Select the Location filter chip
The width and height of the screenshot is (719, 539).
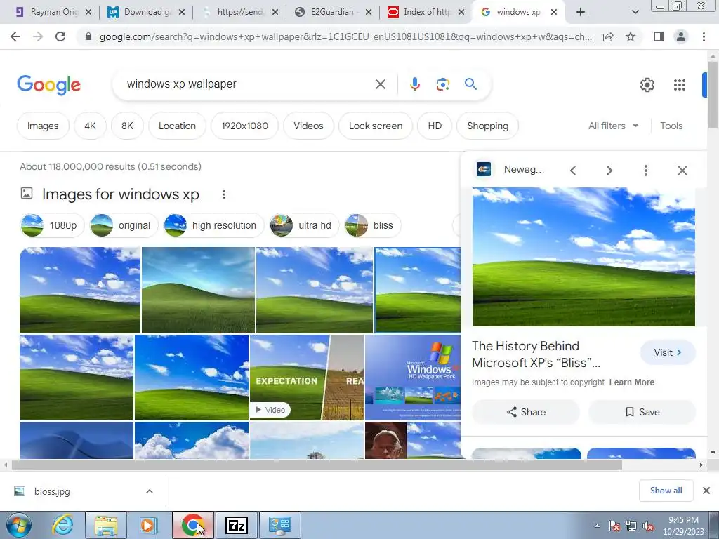[177, 126]
